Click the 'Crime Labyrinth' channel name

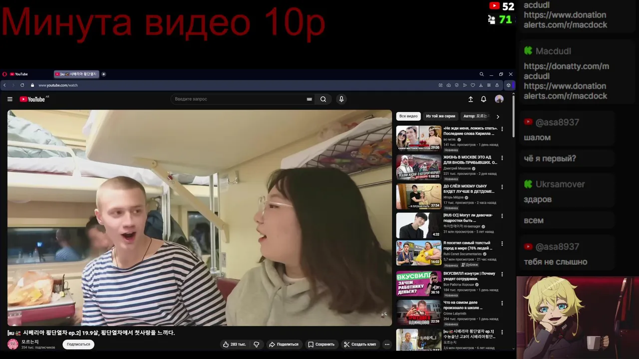[455, 313]
